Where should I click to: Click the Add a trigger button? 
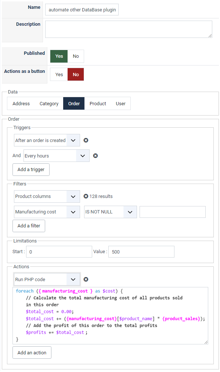31,170
